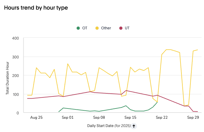
Task: Click the Sep 08 x-axis label
Action: 99,118
